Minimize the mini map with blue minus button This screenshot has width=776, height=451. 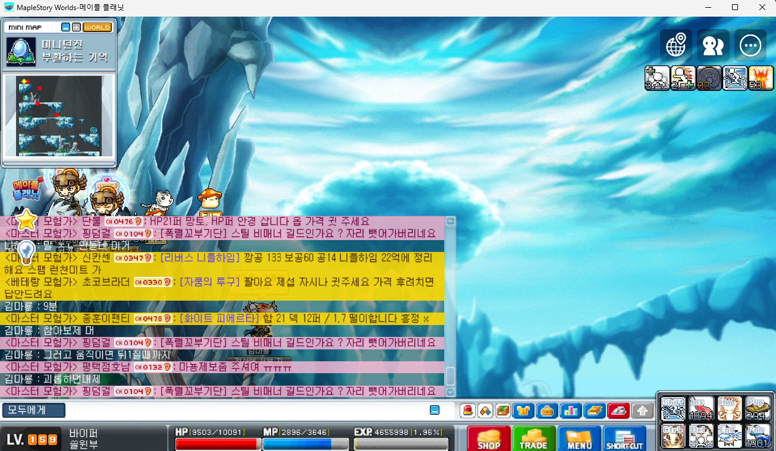(x=65, y=27)
